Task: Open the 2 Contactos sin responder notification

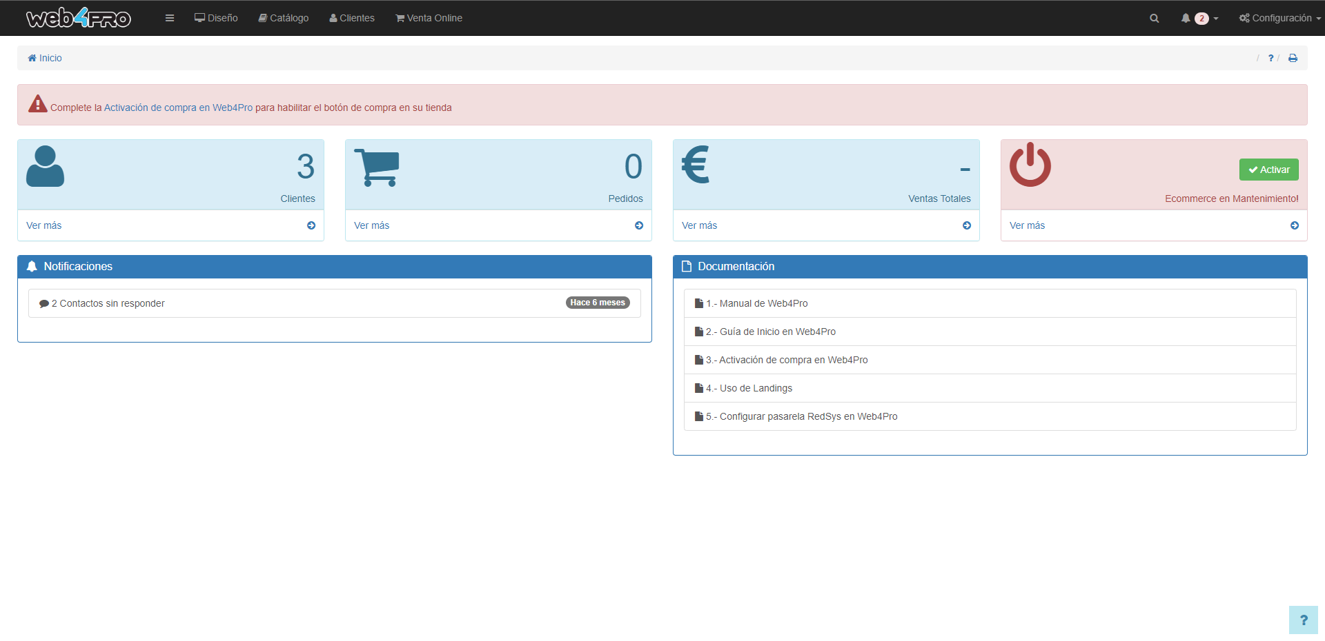Action: (108, 303)
